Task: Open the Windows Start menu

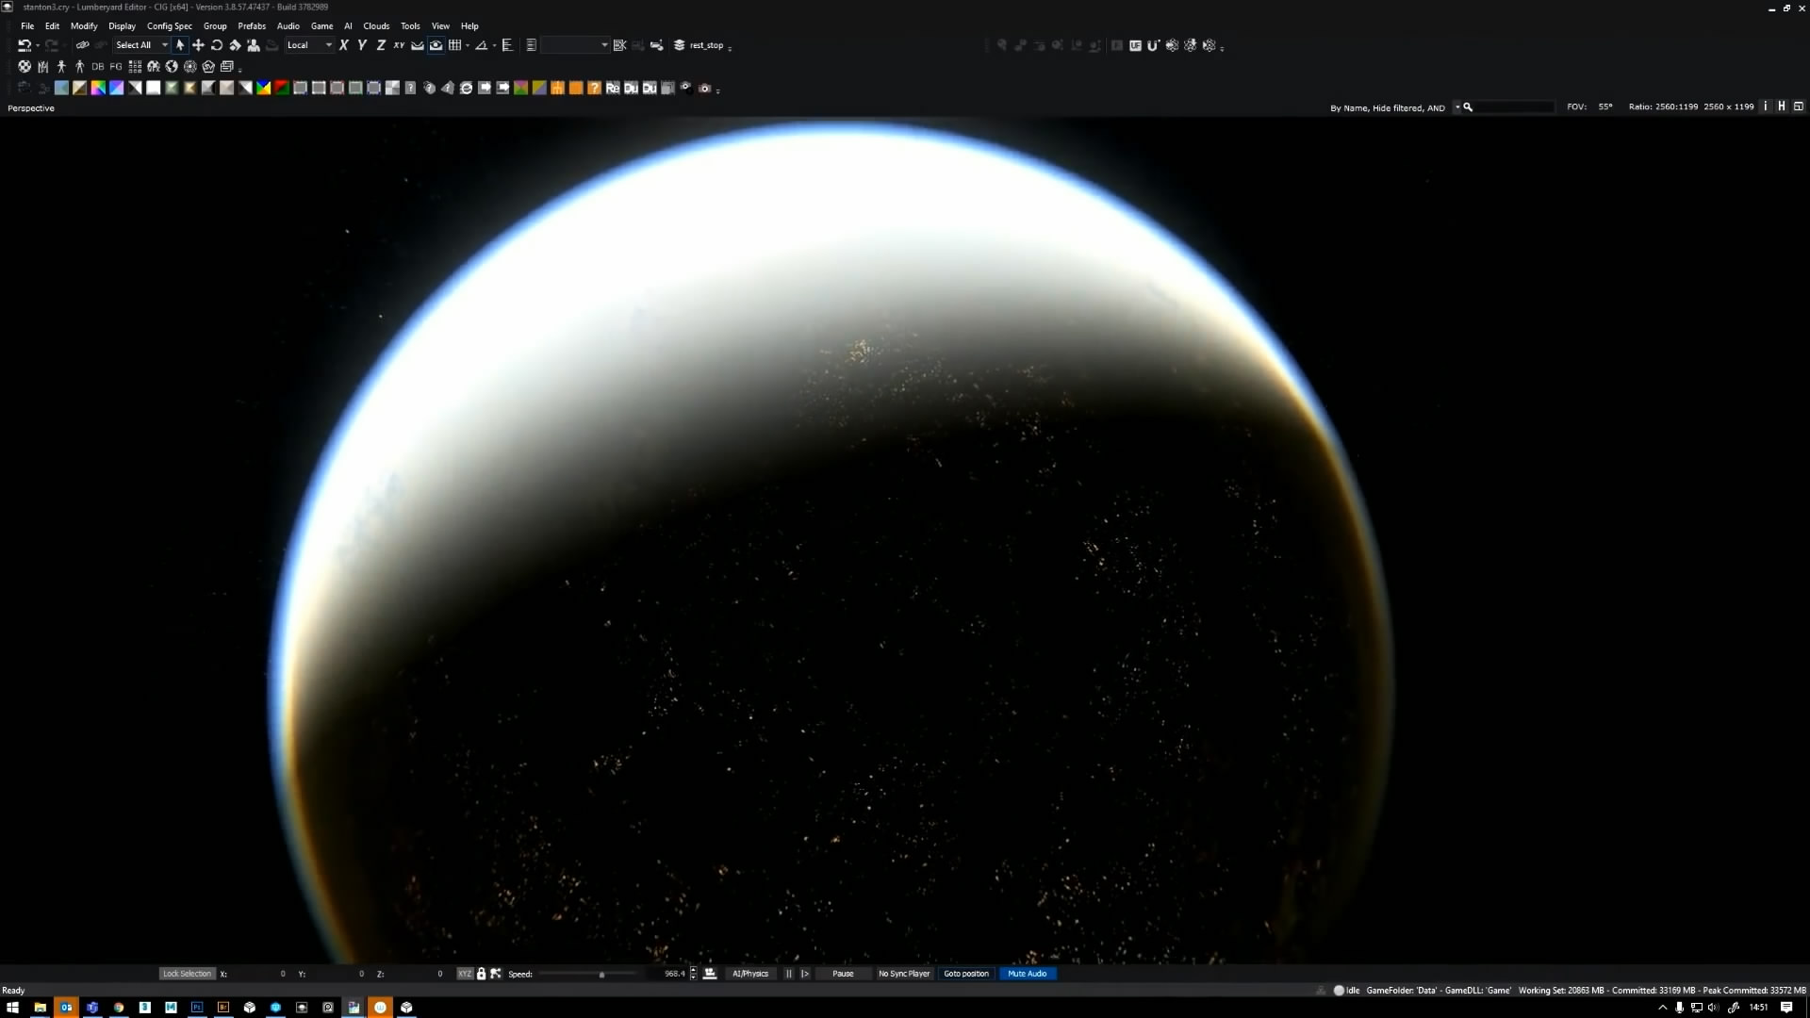Action: pos(12,1007)
